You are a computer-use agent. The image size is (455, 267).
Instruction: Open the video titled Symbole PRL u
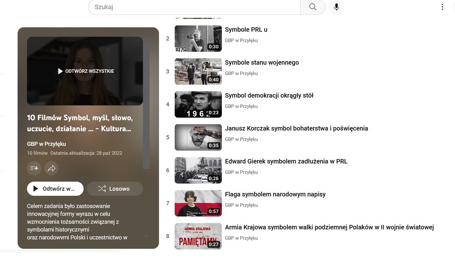tap(246, 29)
